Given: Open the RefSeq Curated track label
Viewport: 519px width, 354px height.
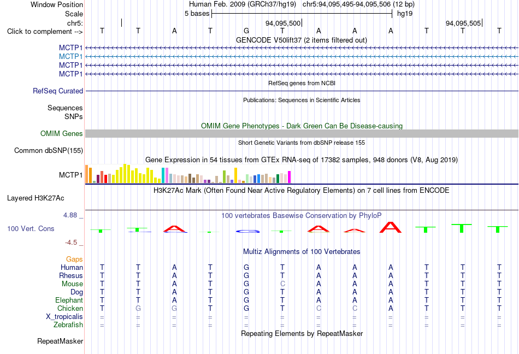Looking at the screenshot, I should pos(58,91).
